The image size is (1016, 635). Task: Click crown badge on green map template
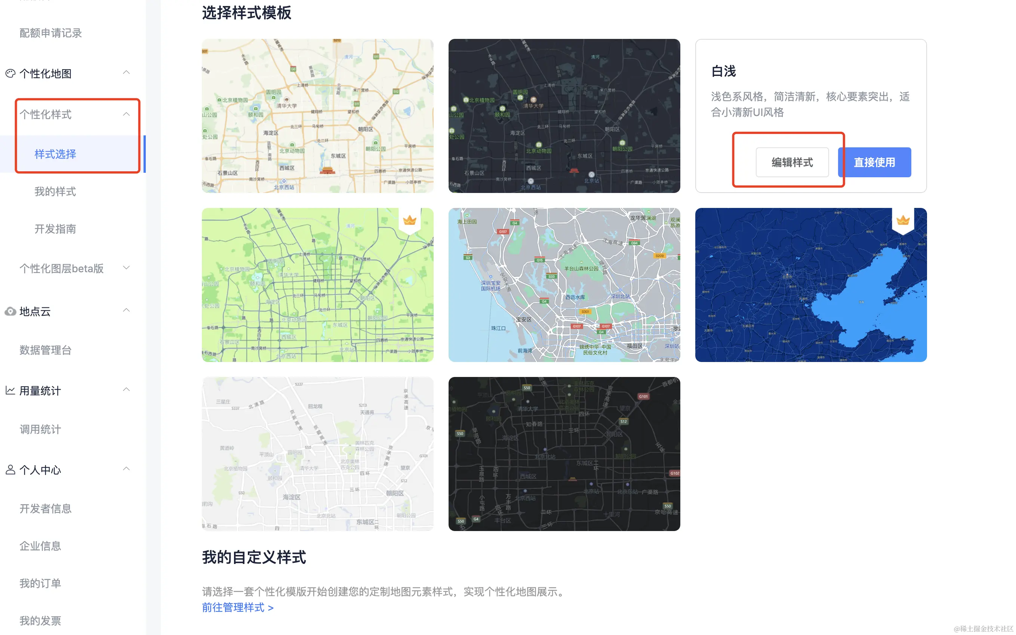pos(409,220)
